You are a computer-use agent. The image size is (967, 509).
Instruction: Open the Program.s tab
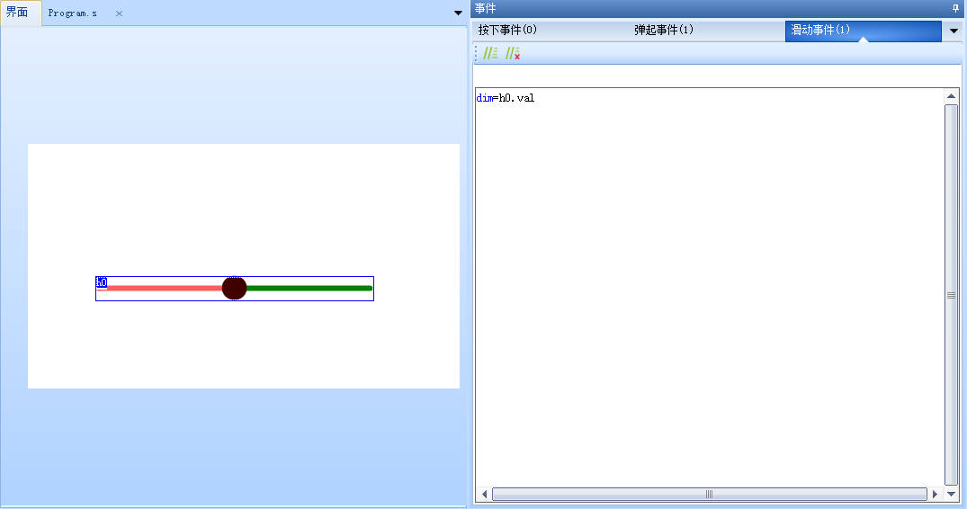73,13
